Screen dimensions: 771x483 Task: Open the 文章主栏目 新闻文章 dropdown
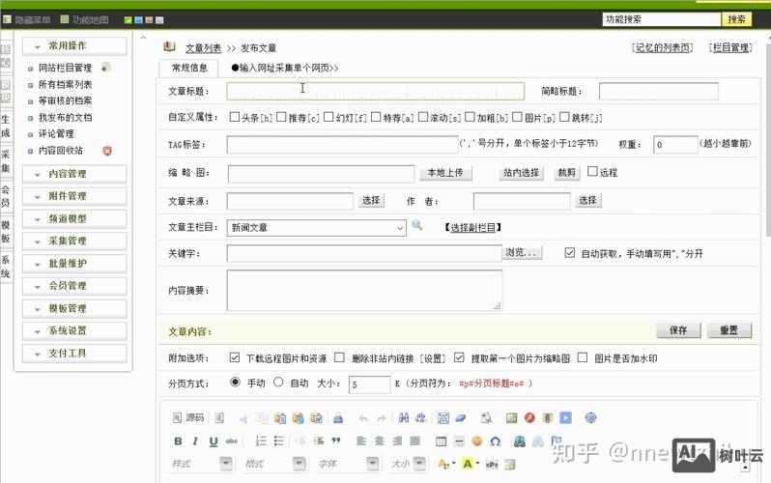click(x=316, y=228)
